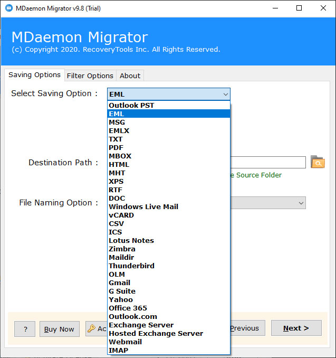Choose the plain Exchange Server entry
Viewport: 336px width, 358px height.
(x=169, y=325)
